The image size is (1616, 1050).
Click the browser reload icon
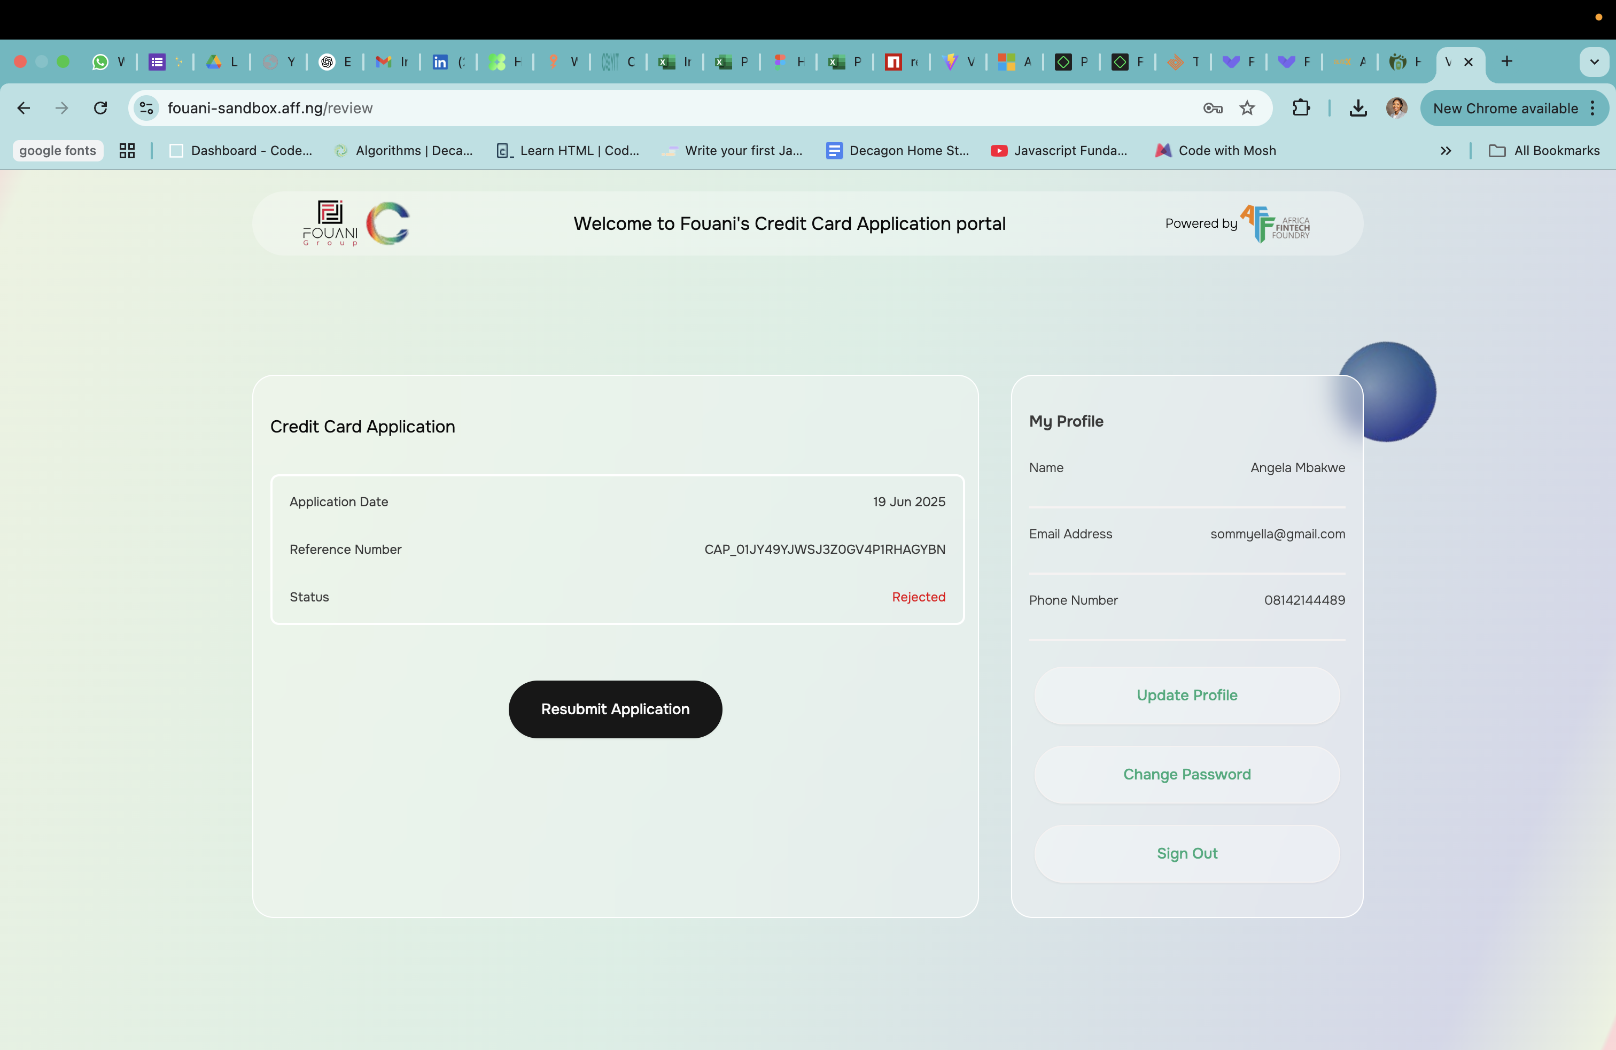[x=100, y=108]
